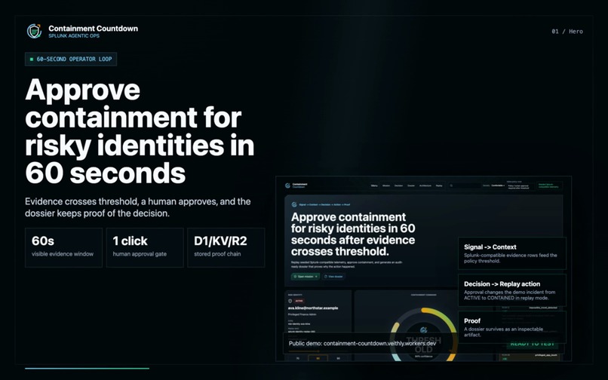The image size is (608, 380).
Task: Click the 60s visible evidence window card
Action: 63,247
